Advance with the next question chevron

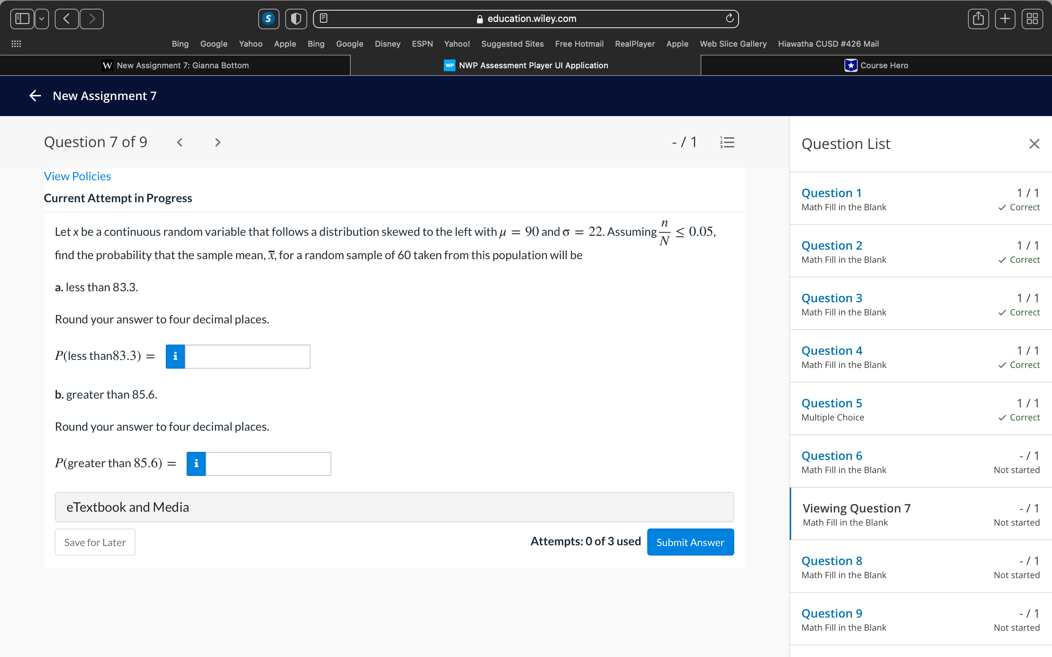point(217,142)
